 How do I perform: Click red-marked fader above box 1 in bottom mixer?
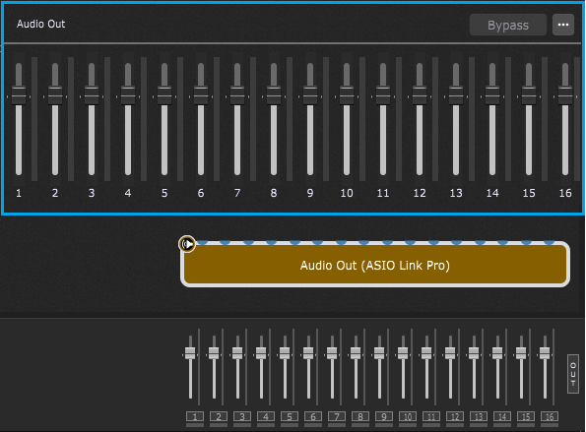click(x=190, y=353)
